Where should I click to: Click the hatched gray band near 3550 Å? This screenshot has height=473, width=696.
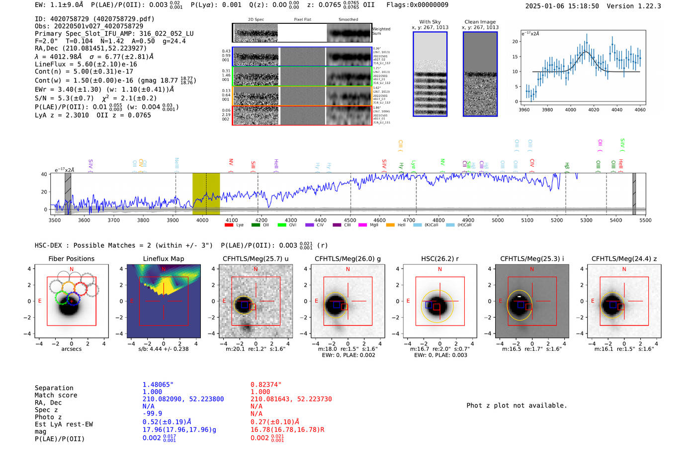(x=68, y=194)
